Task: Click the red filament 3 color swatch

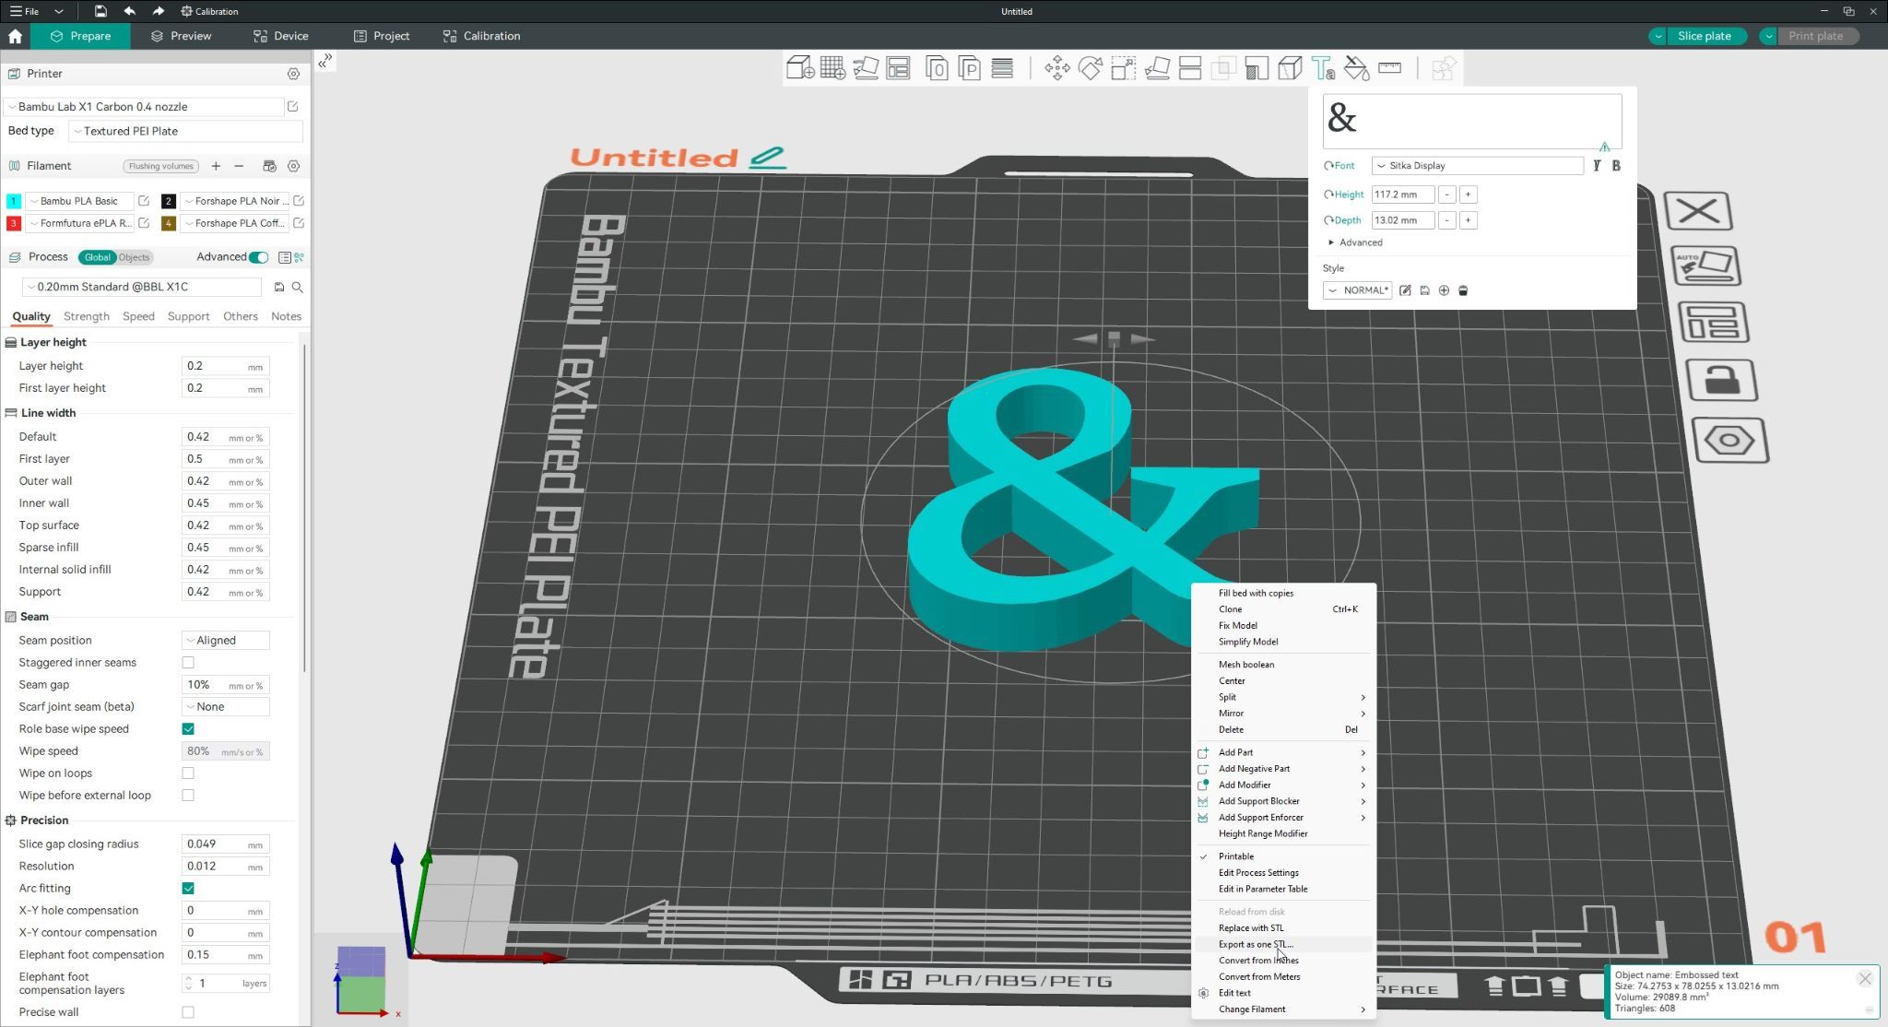Action: coord(14,223)
